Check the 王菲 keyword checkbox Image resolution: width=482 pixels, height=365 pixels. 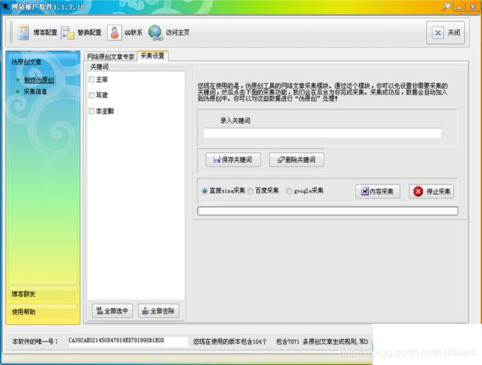92,79
